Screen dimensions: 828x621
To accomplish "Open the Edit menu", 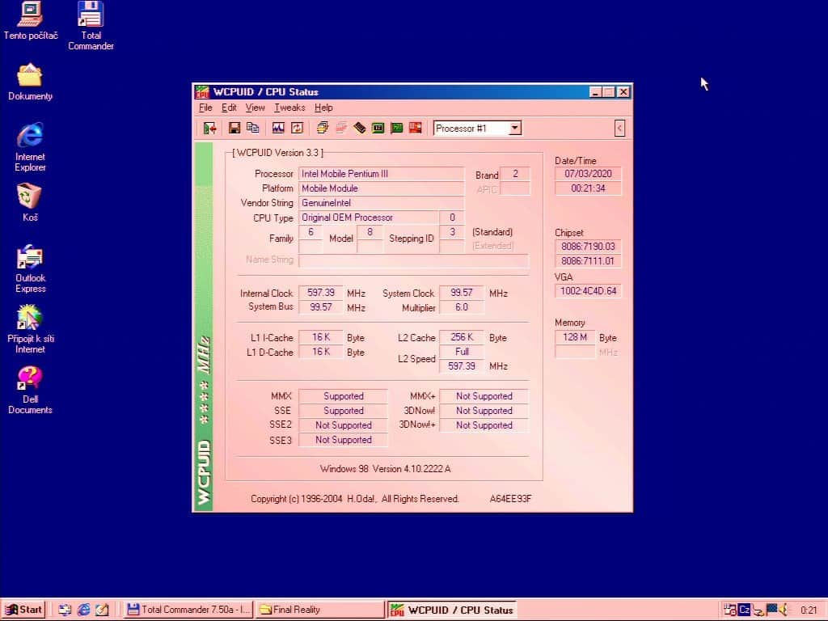I will point(229,108).
